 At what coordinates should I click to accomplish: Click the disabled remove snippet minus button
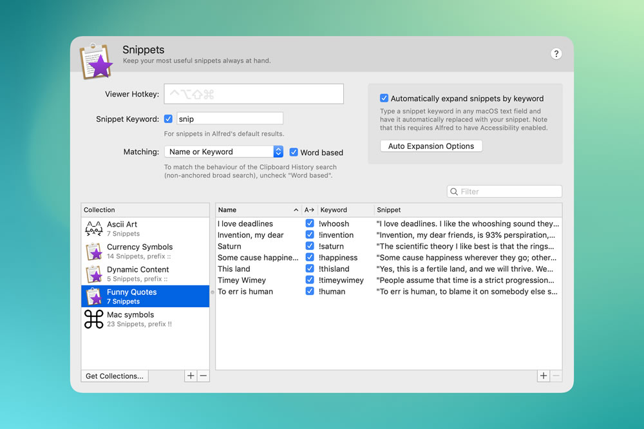(556, 376)
